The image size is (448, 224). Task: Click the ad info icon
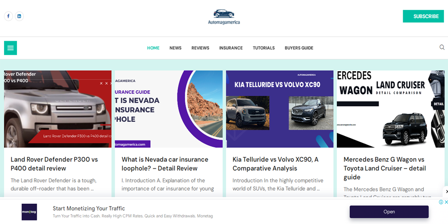[441, 202]
